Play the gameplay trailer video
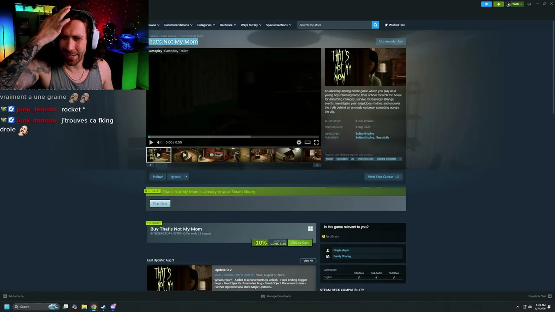The height and width of the screenshot is (312, 555). (151, 142)
